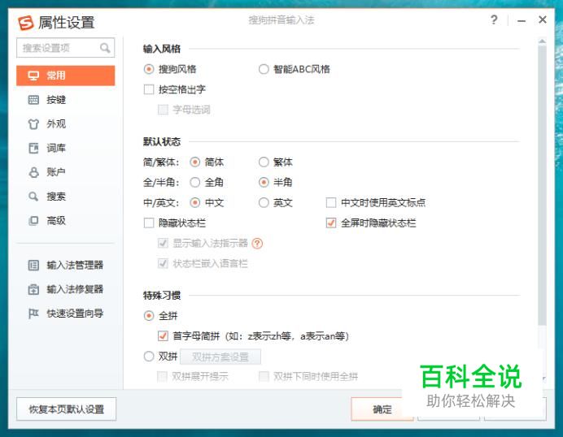Click the vertical scrollbar thumb
Viewport: 563px width, 437px height.
[542, 184]
